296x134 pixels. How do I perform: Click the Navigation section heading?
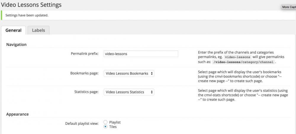click(16, 45)
